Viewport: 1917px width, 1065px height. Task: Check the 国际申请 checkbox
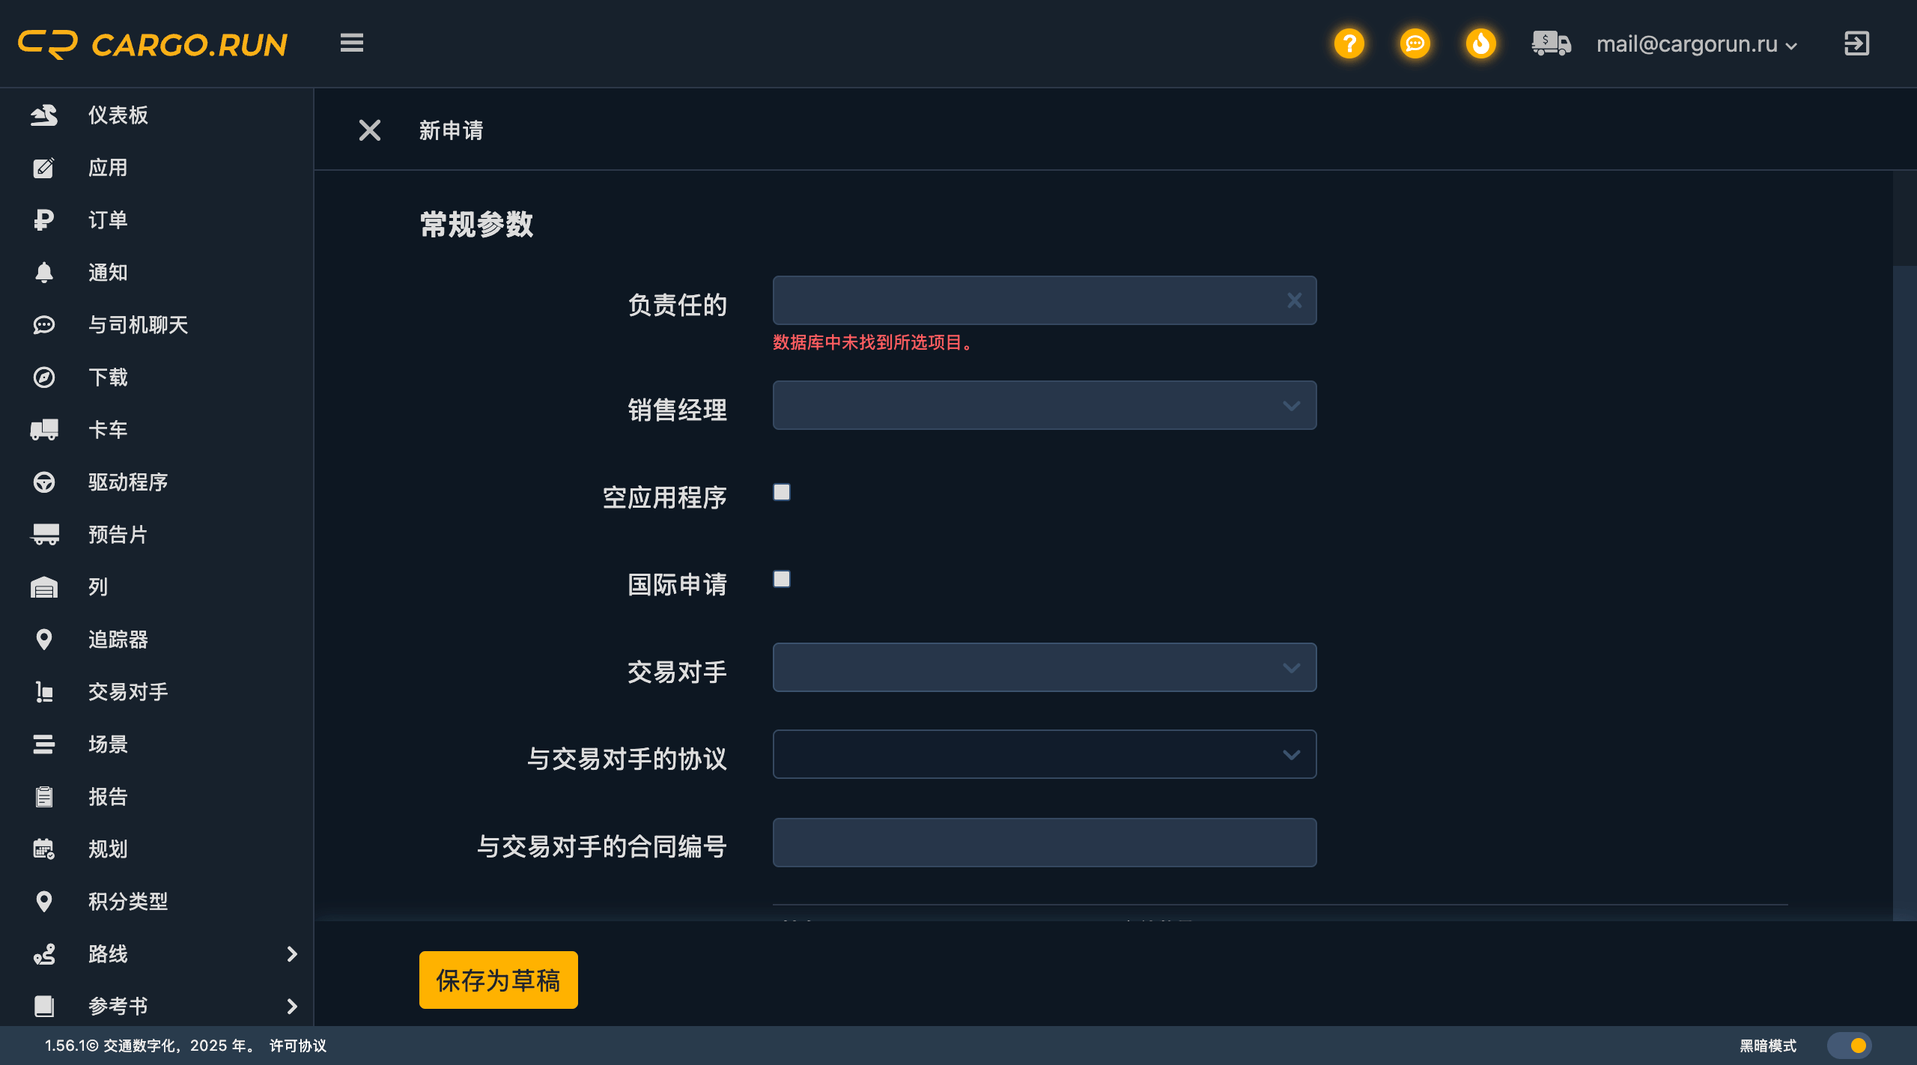click(782, 579)
